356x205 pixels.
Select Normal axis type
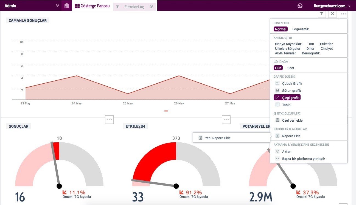[x=281, y=29]
